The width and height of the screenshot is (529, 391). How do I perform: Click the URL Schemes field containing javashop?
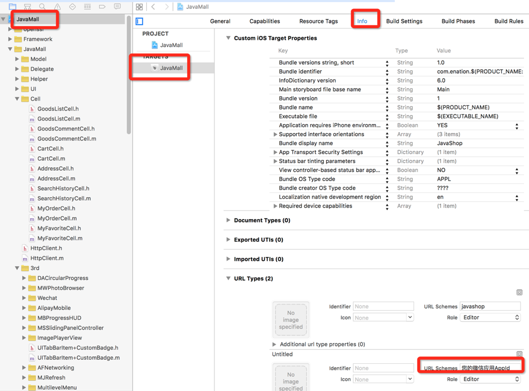pyautogui.click(x=490, y=306)
